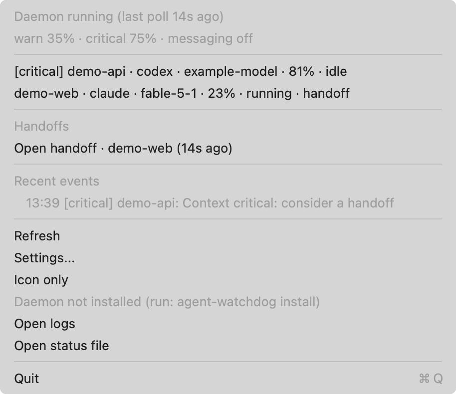Screen dimensions: 456x394
Task: Toggle the Icon only display option
Action: coord(228,280)
